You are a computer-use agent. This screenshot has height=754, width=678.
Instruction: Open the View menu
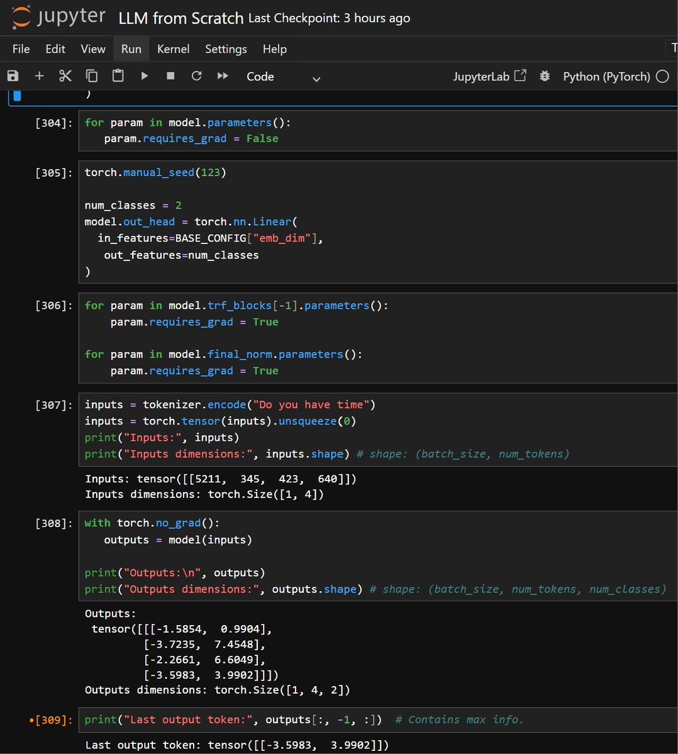(x=93, y=49)
